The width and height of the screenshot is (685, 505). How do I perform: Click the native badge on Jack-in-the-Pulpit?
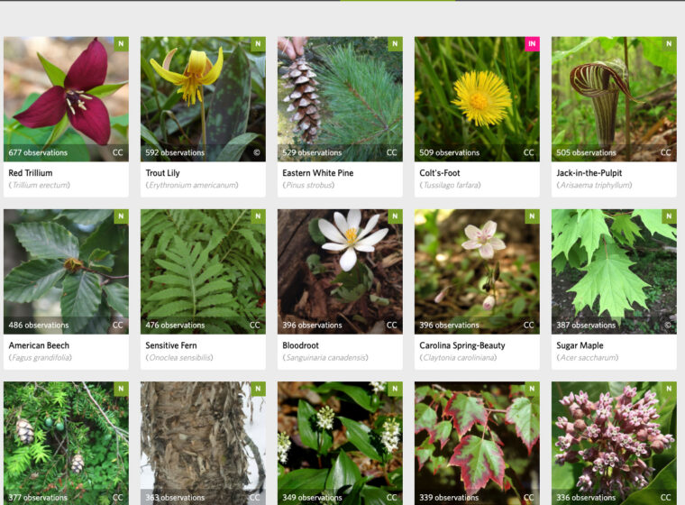coord(669,43)
